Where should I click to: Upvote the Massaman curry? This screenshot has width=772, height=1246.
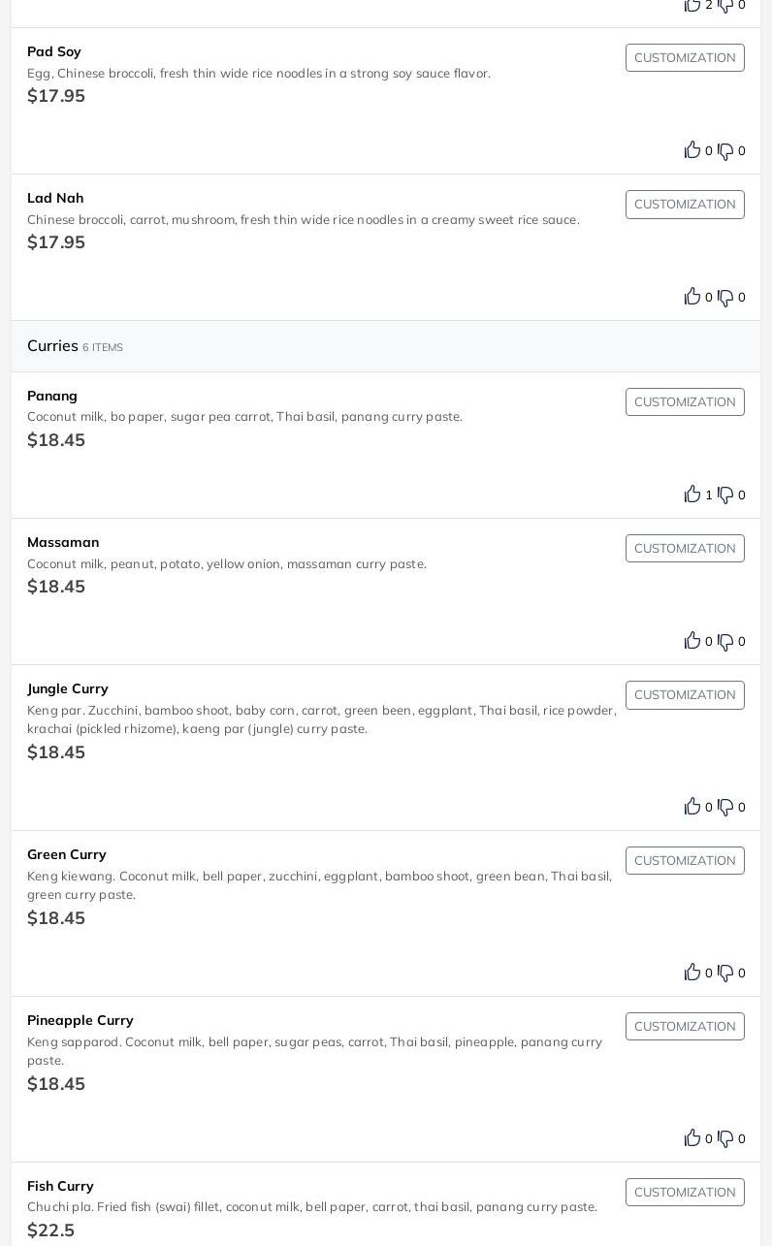[692, 641]
